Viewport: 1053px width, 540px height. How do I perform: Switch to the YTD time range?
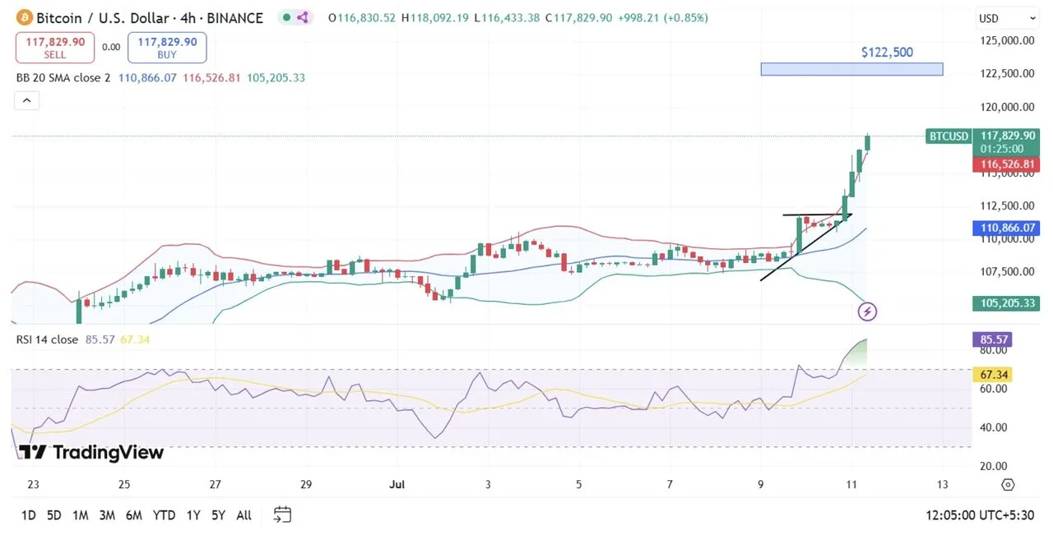(x=164, y=515)
